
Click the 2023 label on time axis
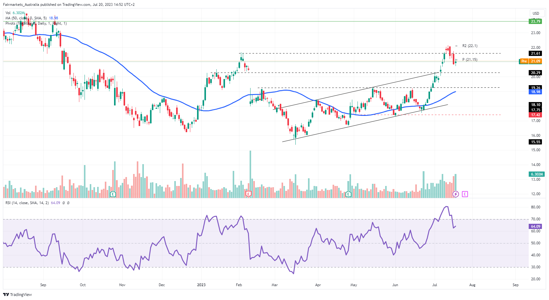201,285
